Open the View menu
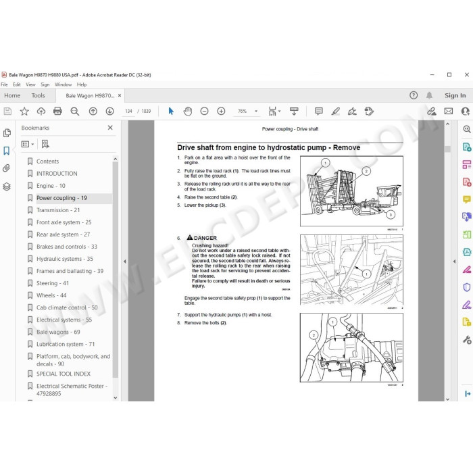The height and width of the screenshot is (473, 473). (30, 84)
